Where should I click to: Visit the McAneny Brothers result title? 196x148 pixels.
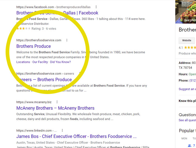click(x=55, y=108)
